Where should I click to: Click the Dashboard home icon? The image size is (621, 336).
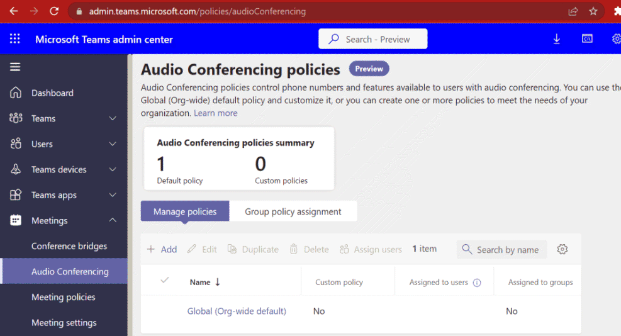click(16, 92)
